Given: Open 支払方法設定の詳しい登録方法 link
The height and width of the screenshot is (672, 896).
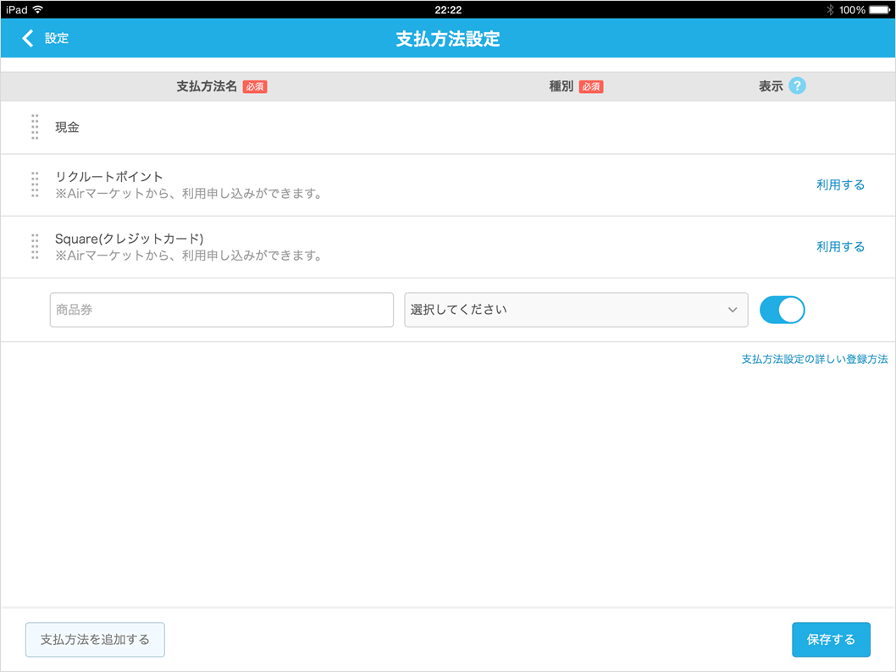Looking at the screenshot, I should [x=814, y=359].
